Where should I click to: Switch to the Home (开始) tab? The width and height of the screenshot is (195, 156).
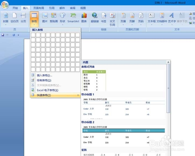[15, 8]
